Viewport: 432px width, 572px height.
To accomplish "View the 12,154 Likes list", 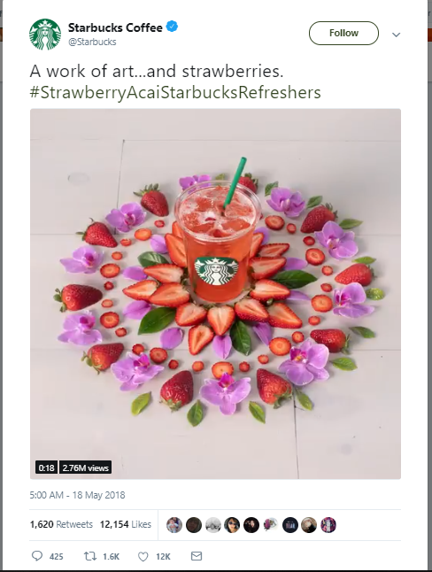I will (126, 524).
